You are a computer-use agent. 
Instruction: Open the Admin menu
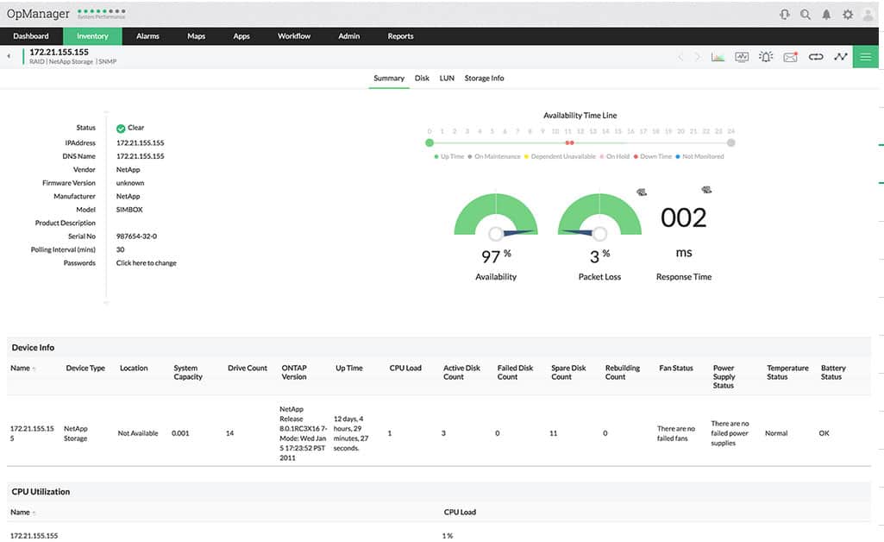click(x=349, y=36)
